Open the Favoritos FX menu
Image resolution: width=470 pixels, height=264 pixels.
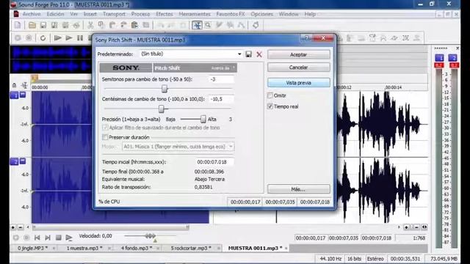pos(231,14)
